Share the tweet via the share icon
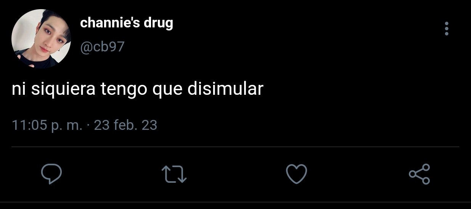The image size is (471, 209). tap(419, 174)
